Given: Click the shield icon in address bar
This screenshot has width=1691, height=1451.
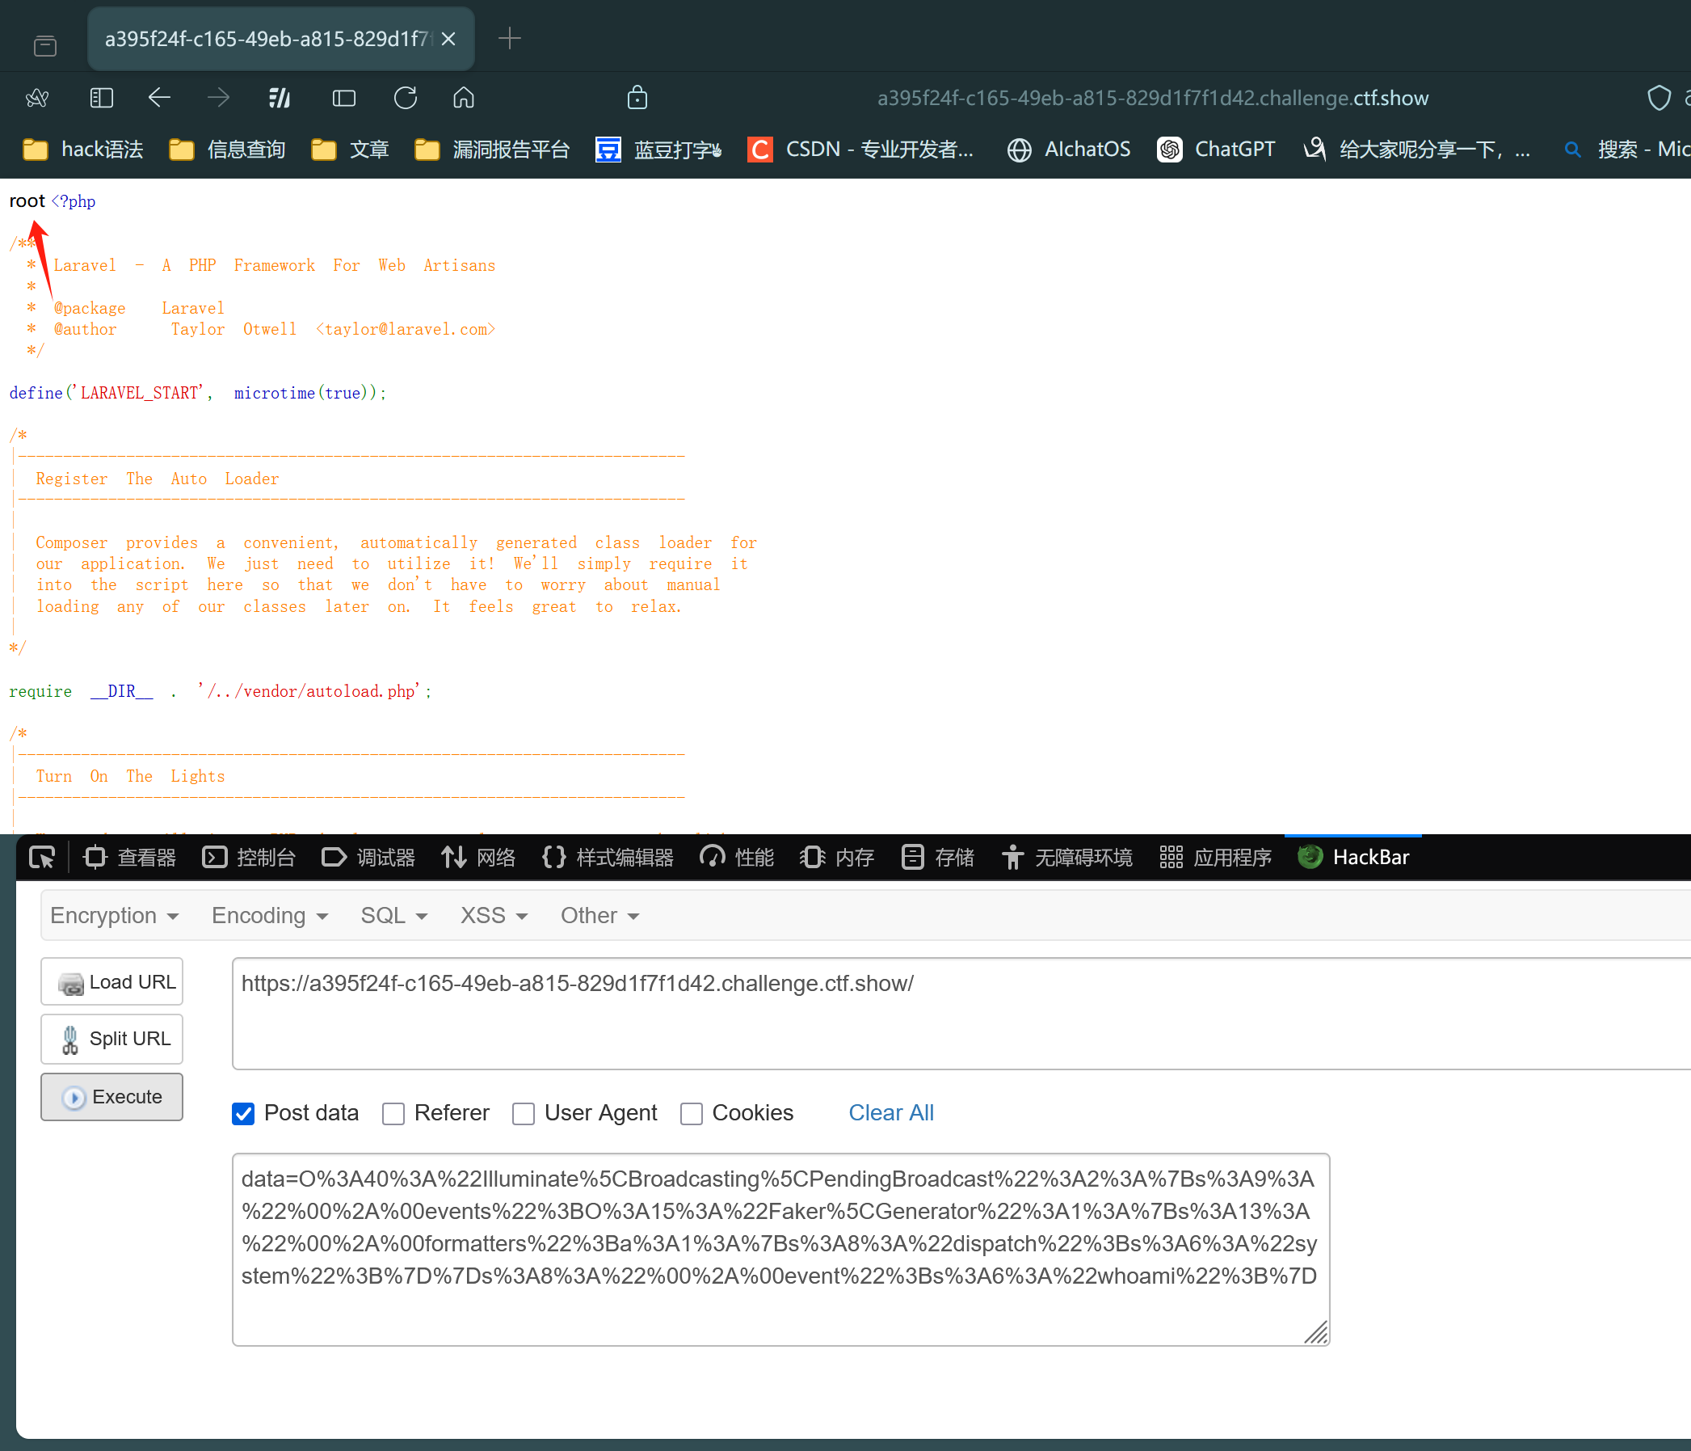Looking at the screenshot, I should tap(1659, 98).
